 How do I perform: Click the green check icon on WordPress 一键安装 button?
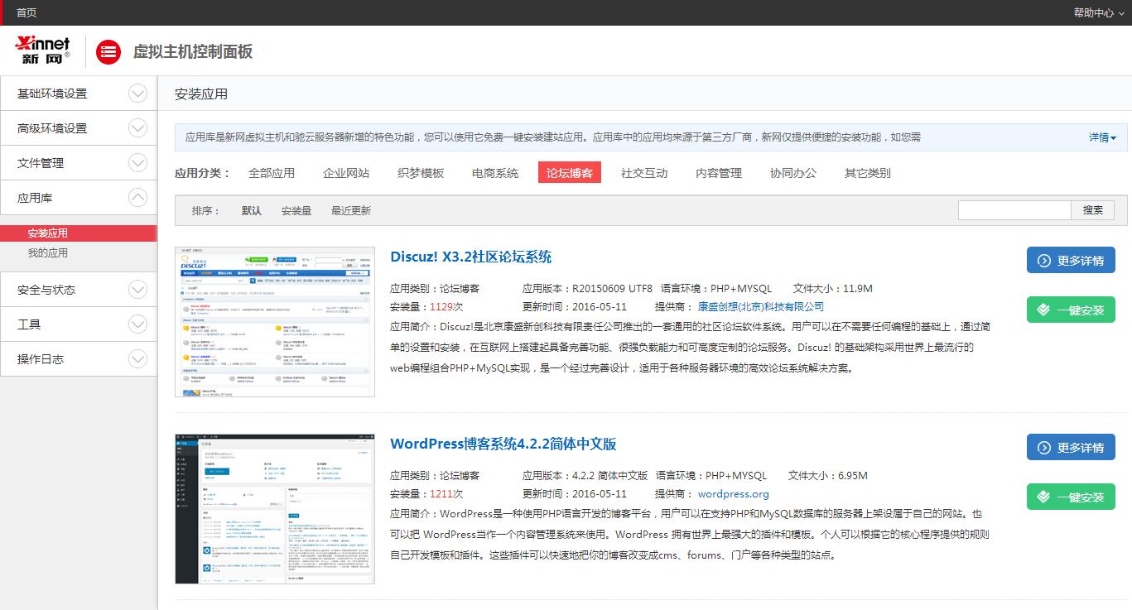click(x=1045, y=496)
